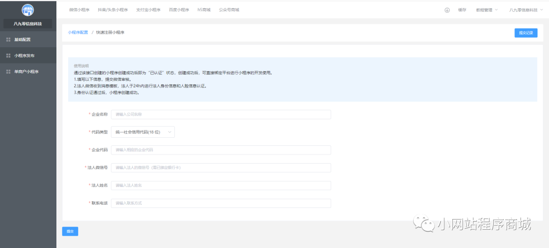Image resolution: width=549 pixels, height=248 pixels.
Task: Click the 提交记录 button
Action: 526,33
